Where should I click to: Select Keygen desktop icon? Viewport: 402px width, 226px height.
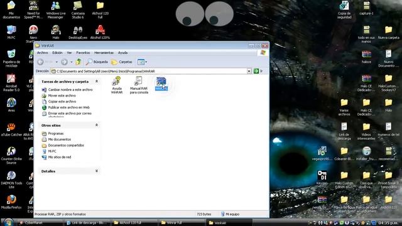coord(322,177)
